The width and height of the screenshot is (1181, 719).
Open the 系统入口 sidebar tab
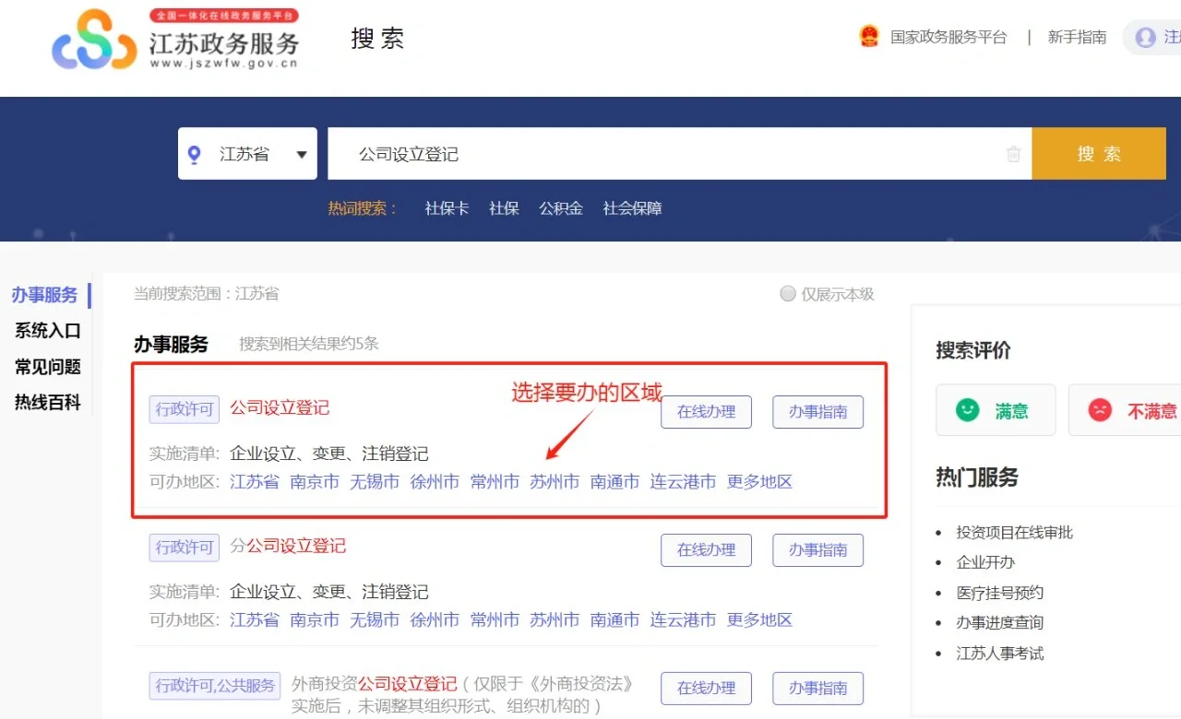coord(48,331)
